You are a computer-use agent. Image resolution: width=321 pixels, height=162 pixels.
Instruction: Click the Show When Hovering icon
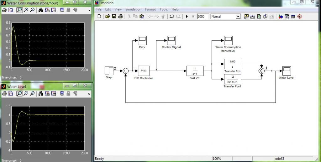(x=246, y=17)
